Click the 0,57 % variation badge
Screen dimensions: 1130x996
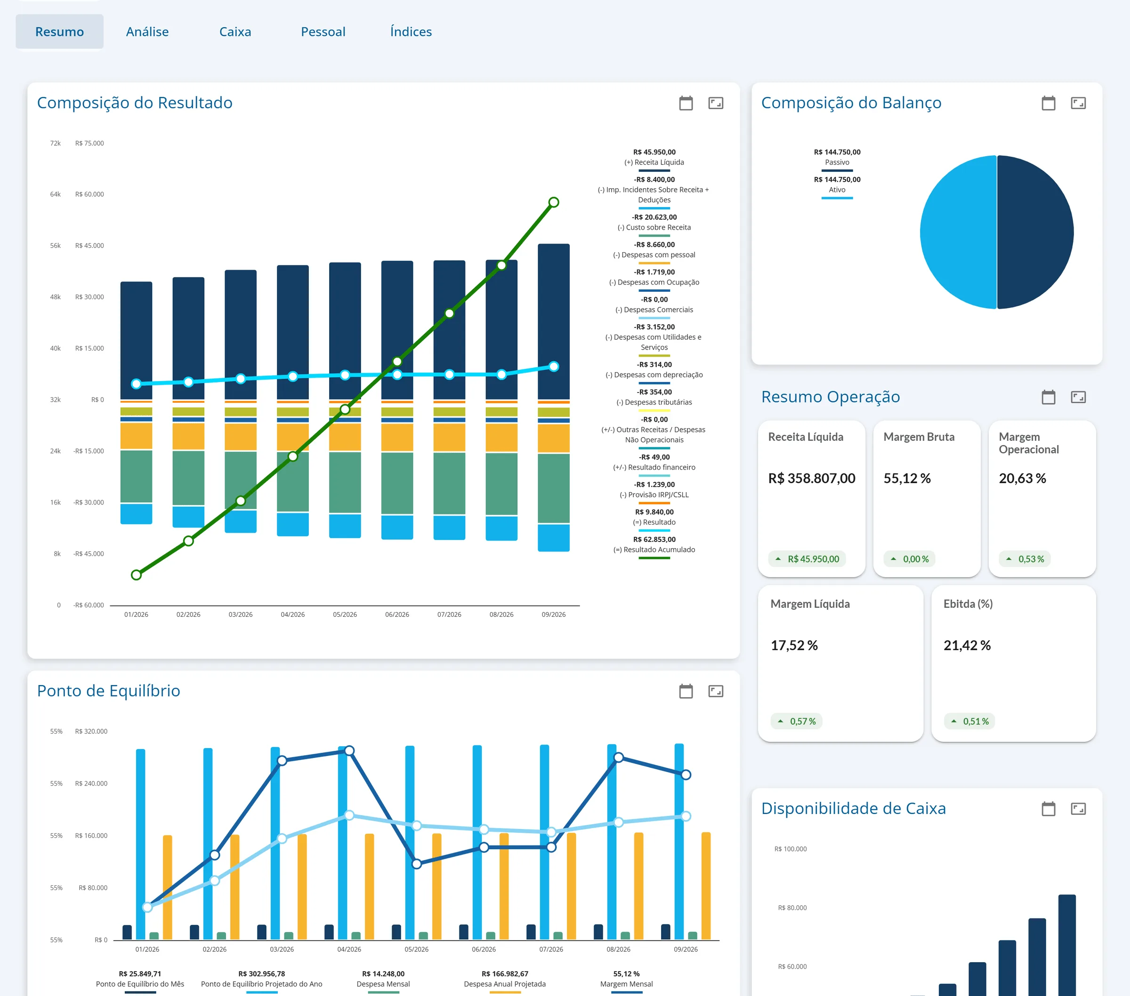click(797, 721)
